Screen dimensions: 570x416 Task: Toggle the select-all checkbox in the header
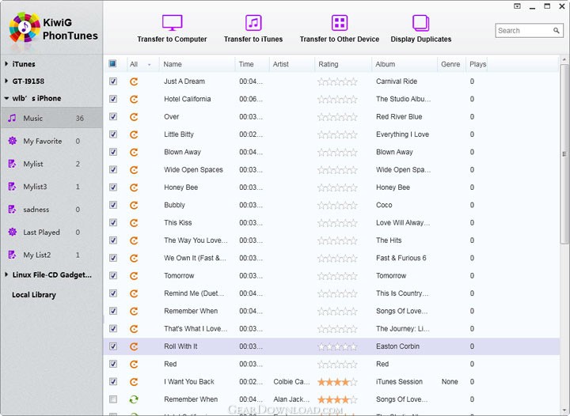[112, 64]
